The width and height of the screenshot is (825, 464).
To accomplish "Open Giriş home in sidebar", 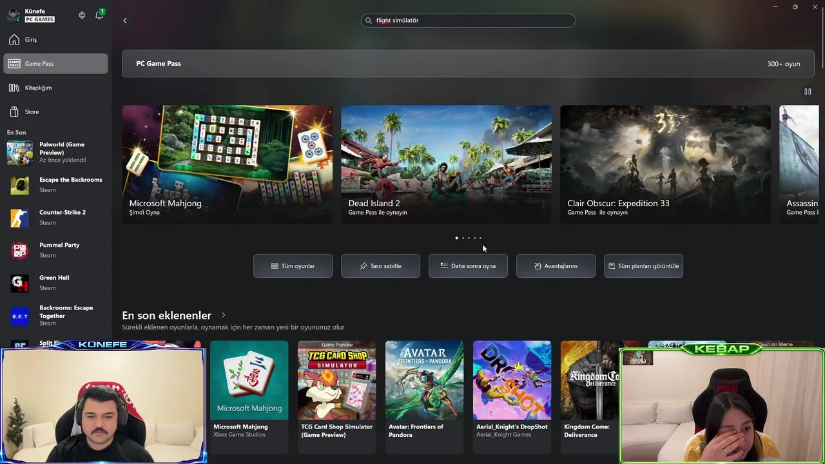I will [55, 40].
